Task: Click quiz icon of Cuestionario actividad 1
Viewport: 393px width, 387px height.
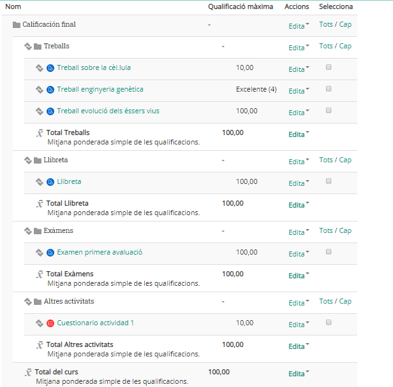Action: click(x=50, y=323)
